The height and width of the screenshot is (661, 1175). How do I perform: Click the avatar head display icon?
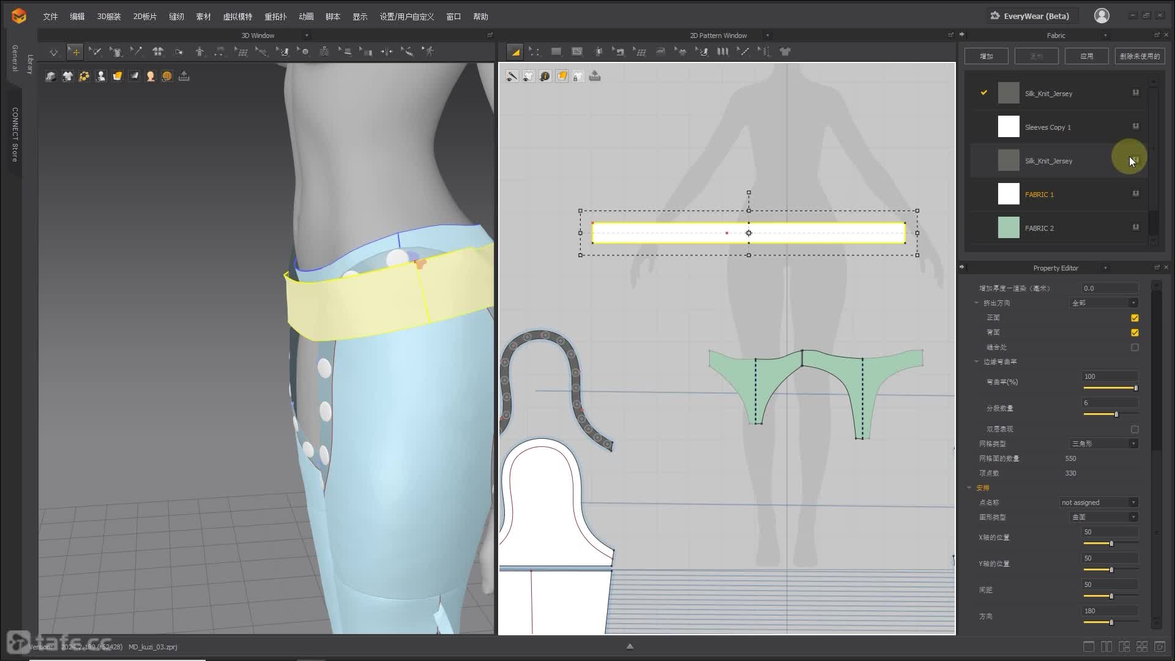150,76
